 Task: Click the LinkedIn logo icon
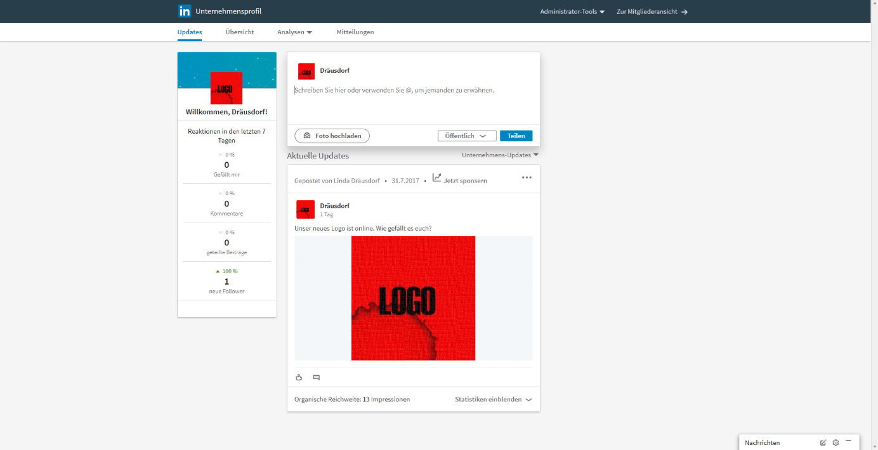(x=185, y=11)
